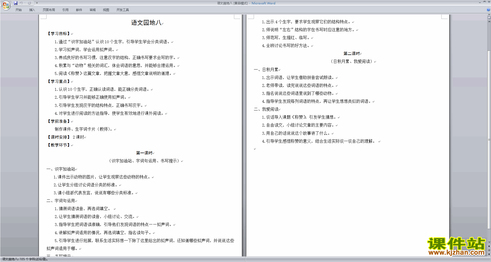Open the undo history dropdown arrow
Screen dimensions: 491x262
point(25,3)
